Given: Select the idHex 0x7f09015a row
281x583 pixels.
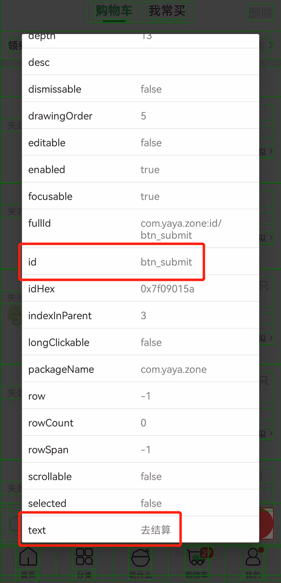Looking at the screenshot, I should click(x=140, y=289).
